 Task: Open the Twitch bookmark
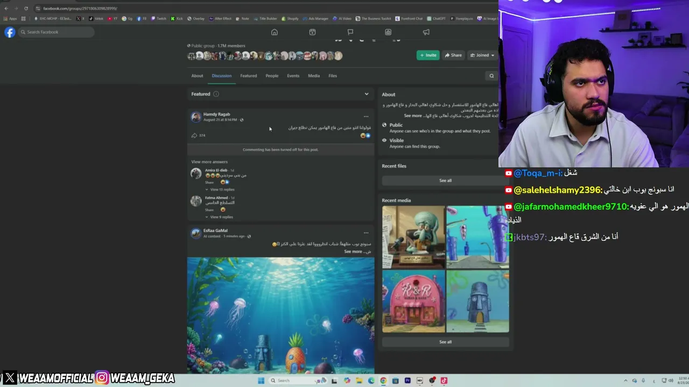(x=159, y=19)
